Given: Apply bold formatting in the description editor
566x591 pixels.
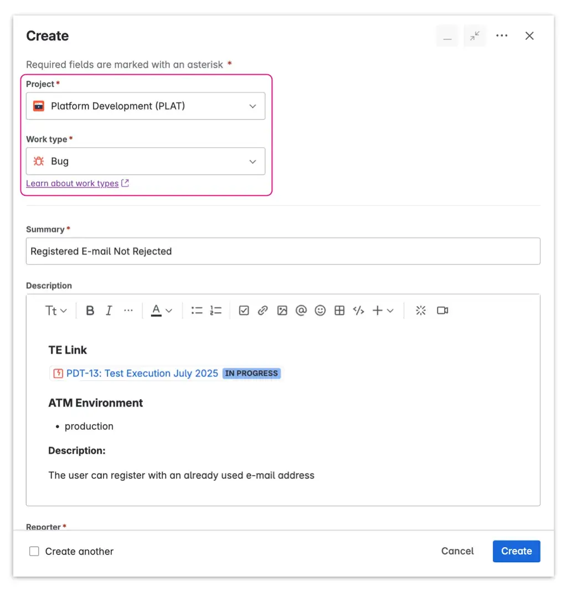Looking at the screenshot, I should tap(90, 310).
